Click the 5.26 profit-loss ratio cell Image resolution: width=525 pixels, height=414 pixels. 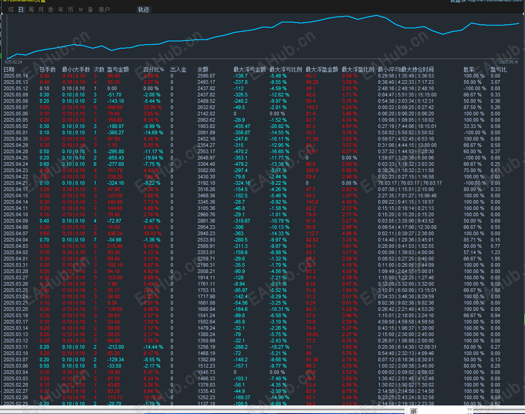pos(495,107)
